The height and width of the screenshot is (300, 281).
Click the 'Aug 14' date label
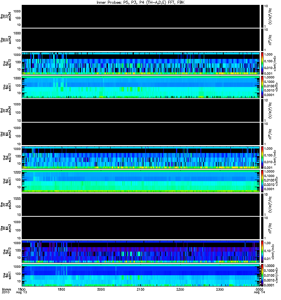(259, 292)
